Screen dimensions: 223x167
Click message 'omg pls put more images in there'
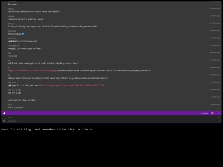pos(24,49)
